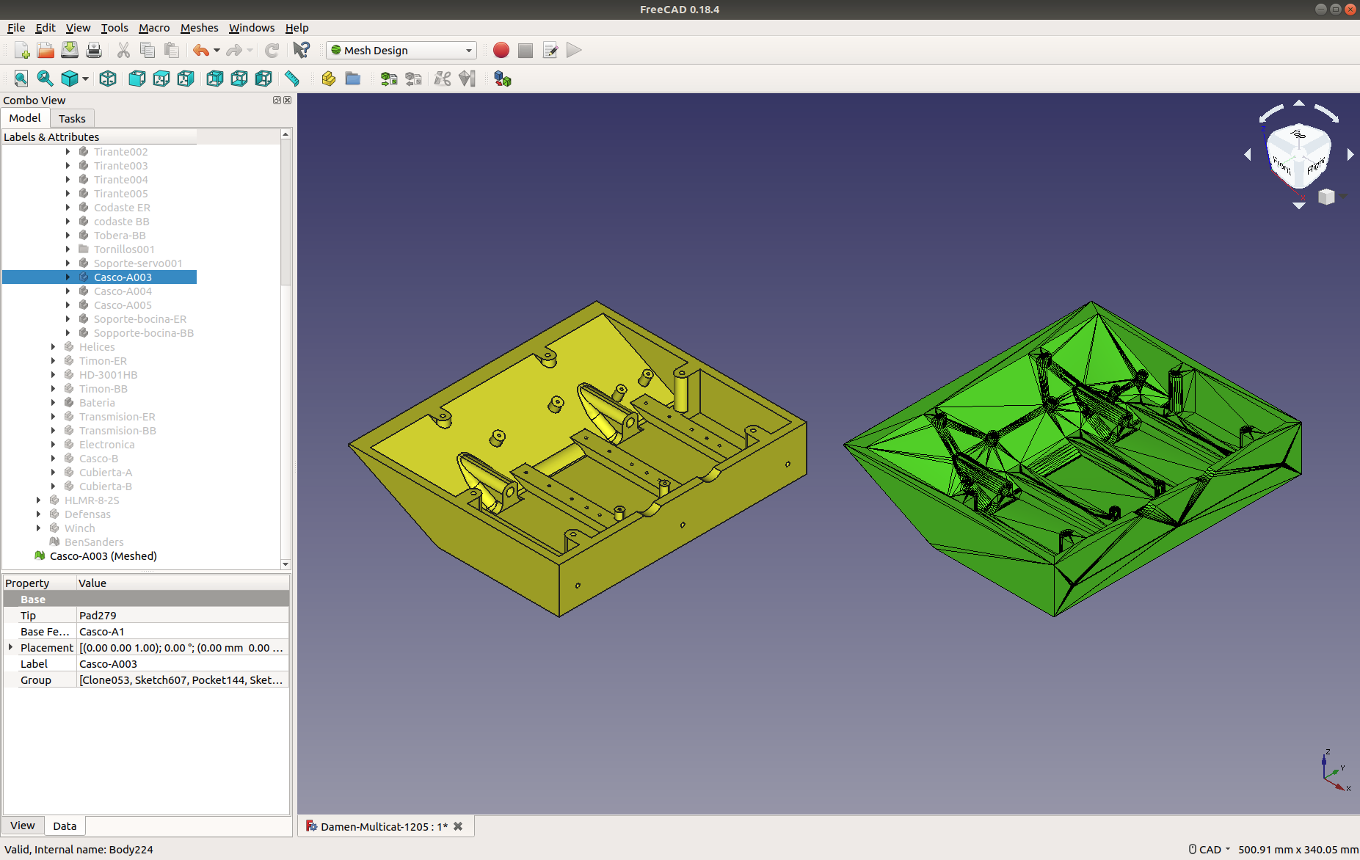This screenshot has width=1360, height=860.
Task: Paste with the clipboard icon
Action: pyautogui.click(x=172, y=50)
